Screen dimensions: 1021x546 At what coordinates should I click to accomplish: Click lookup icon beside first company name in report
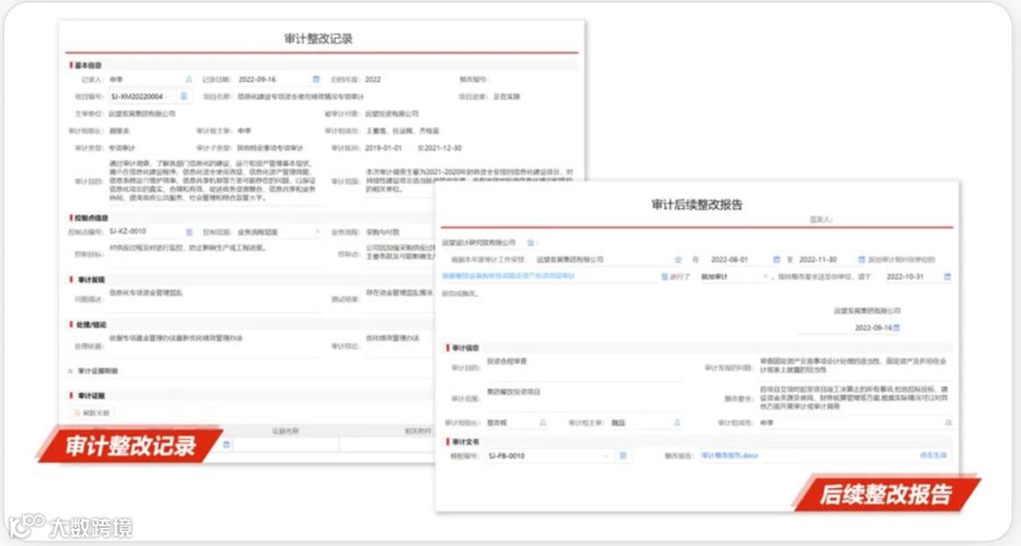pyautogui.click(x=530, y=243)
